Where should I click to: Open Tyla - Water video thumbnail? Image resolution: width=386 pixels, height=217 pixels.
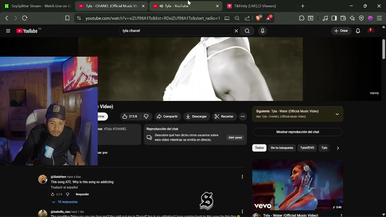298,185
